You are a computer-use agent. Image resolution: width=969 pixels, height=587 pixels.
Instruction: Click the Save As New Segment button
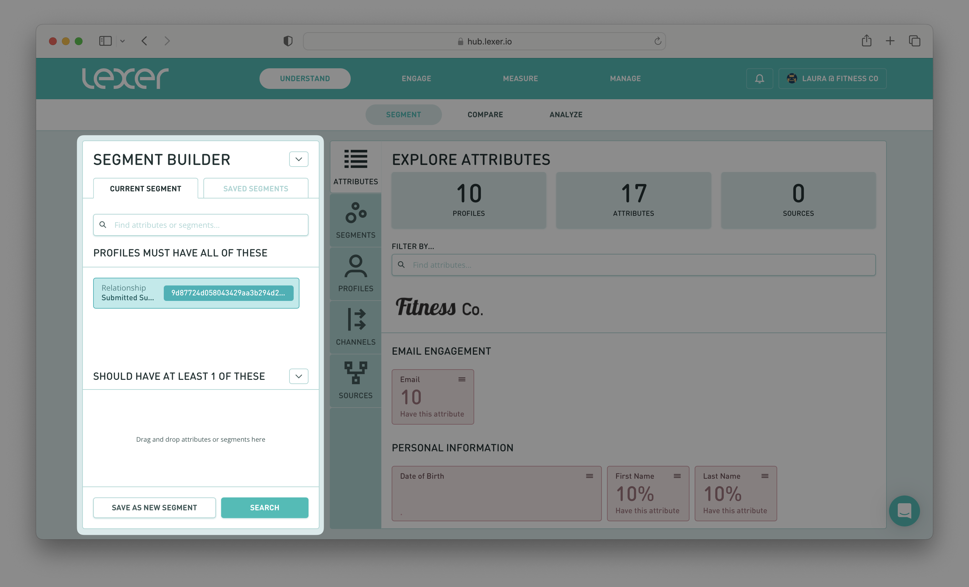click(x=154, y=507)
